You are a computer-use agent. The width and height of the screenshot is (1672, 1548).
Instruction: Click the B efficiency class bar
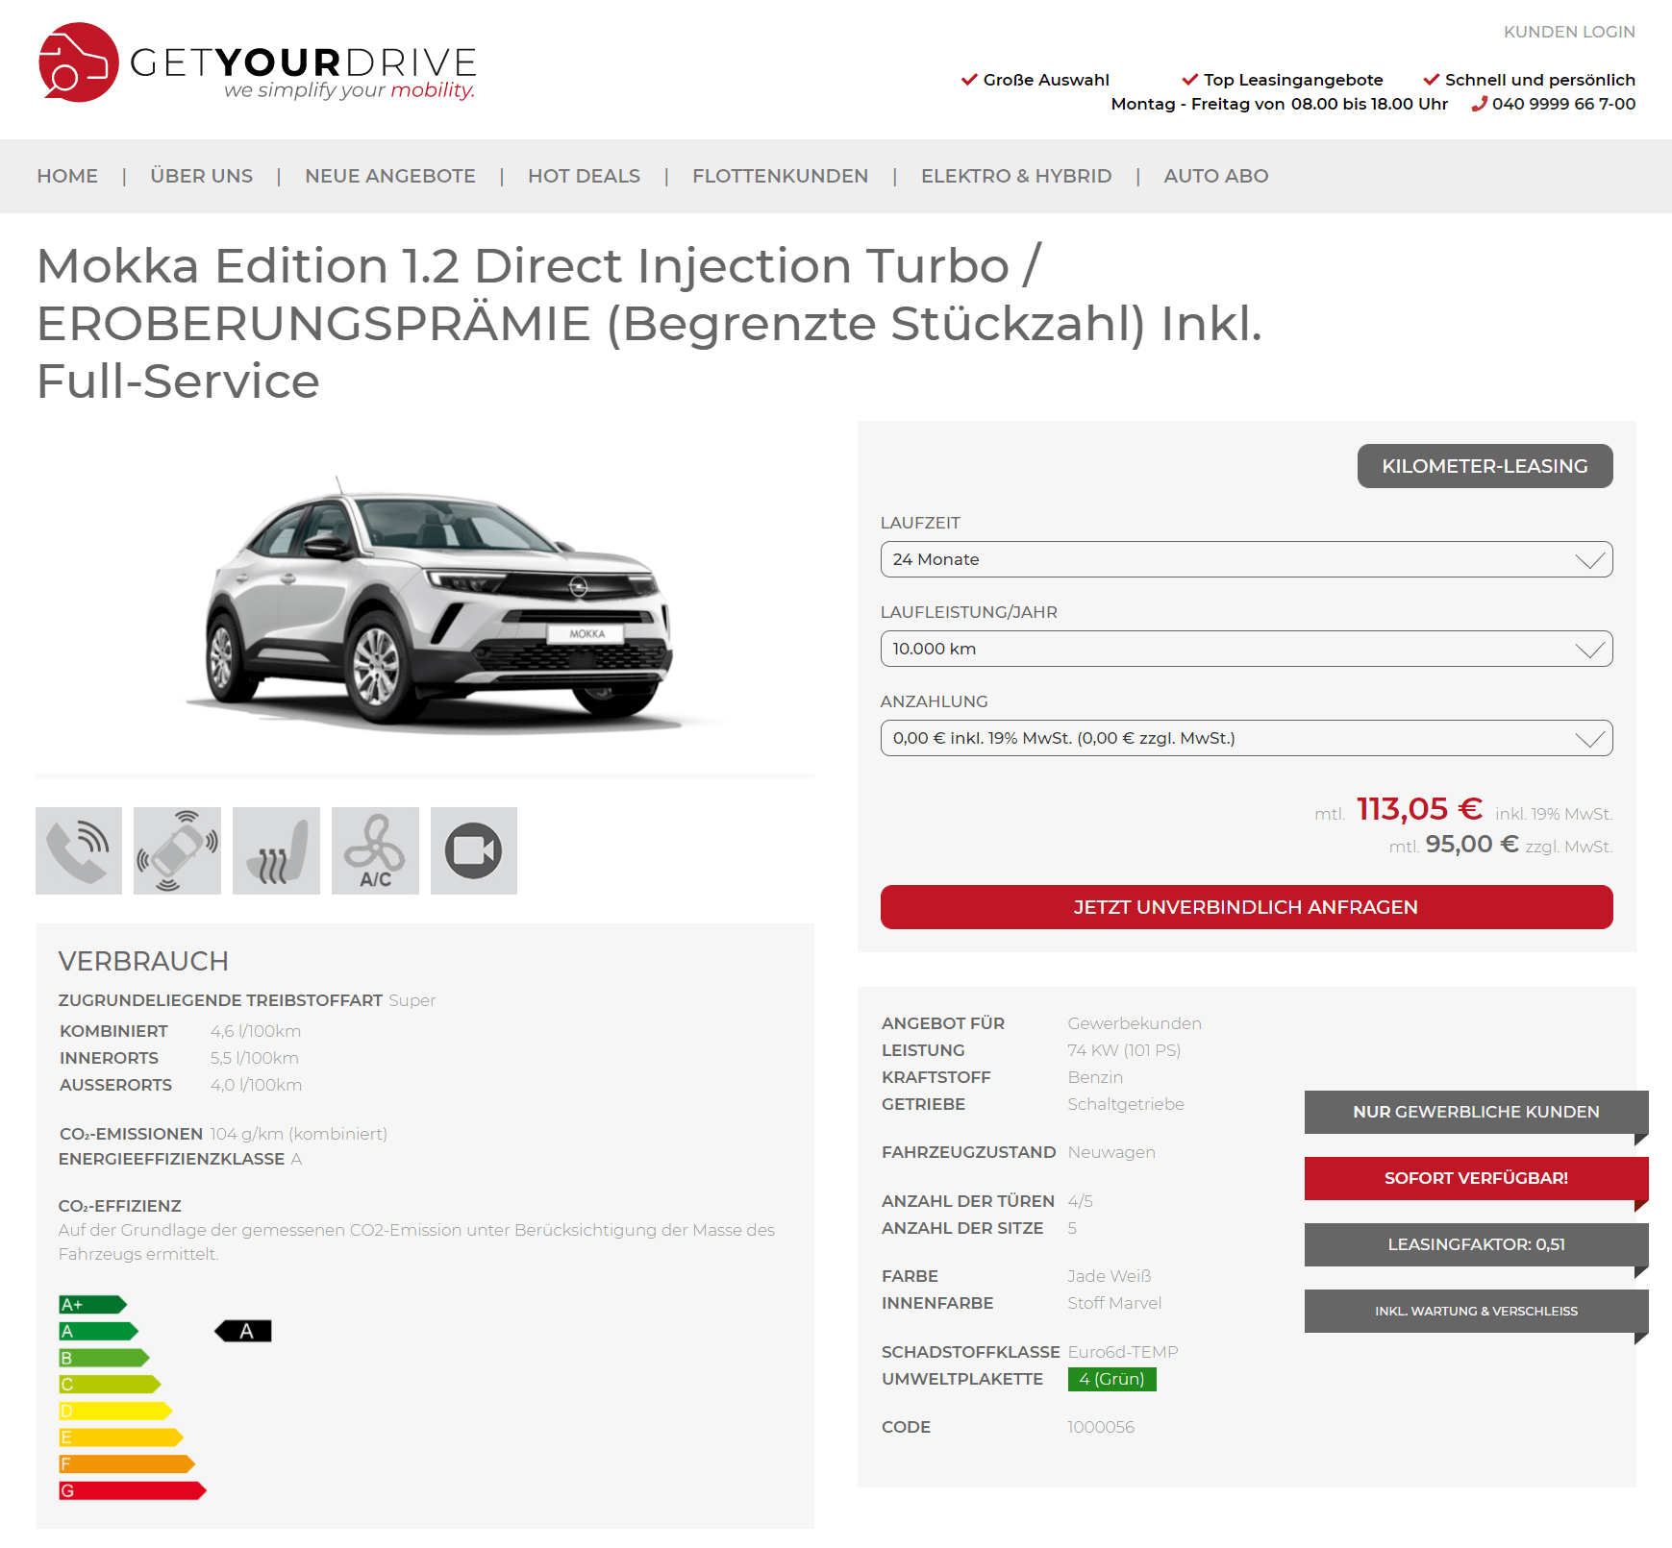coord(104,1358)
